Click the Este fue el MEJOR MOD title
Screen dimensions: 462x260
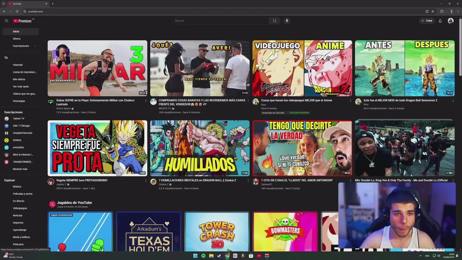tap(400, 100)
